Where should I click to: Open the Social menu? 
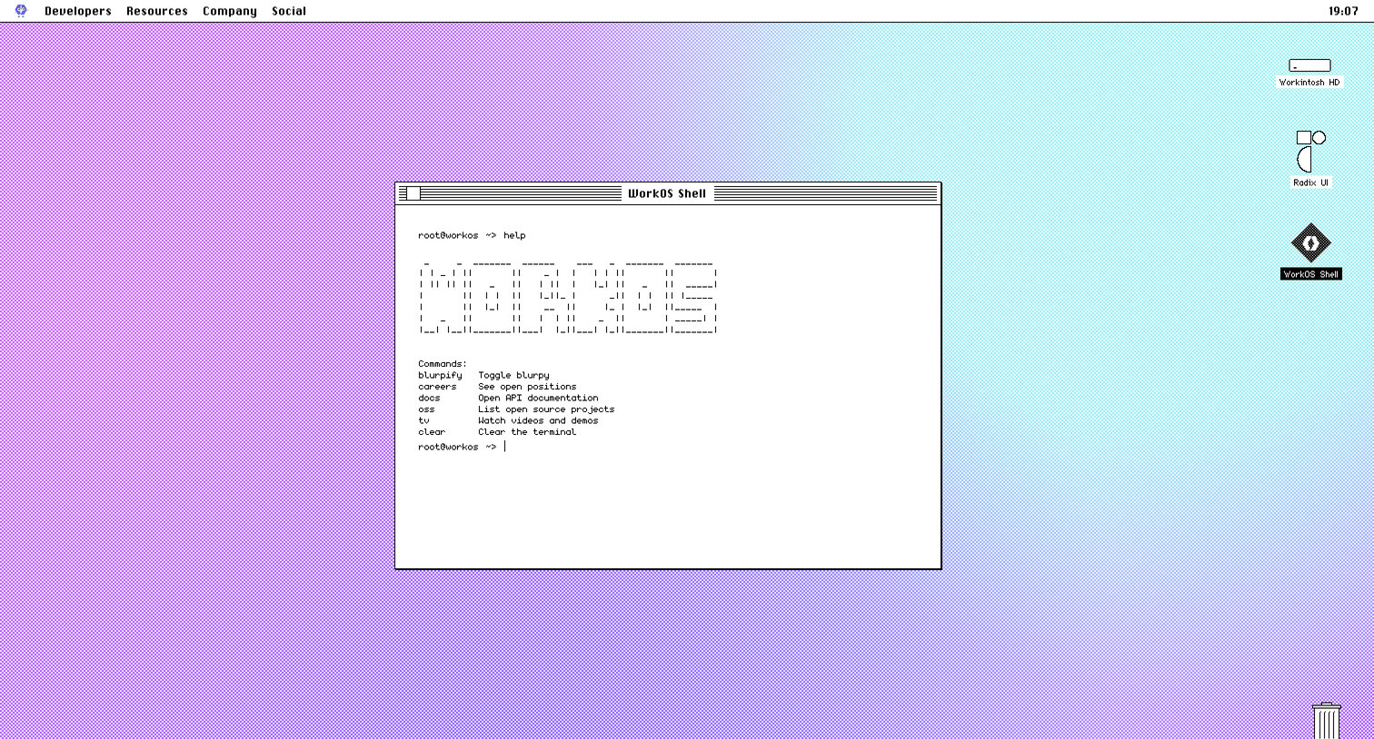click(289, 11)
